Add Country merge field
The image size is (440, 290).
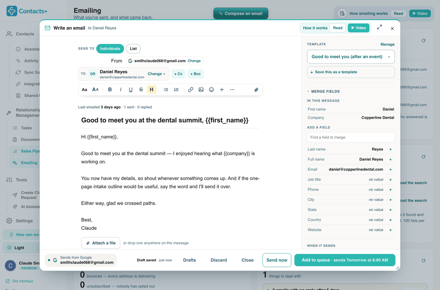390,220
